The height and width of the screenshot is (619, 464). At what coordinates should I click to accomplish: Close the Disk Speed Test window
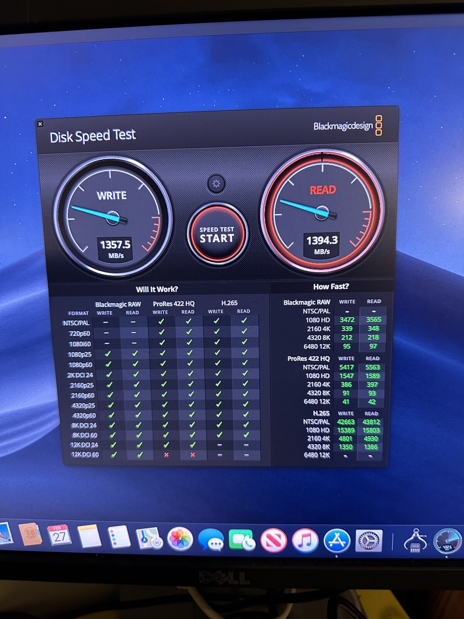(40, 124)
